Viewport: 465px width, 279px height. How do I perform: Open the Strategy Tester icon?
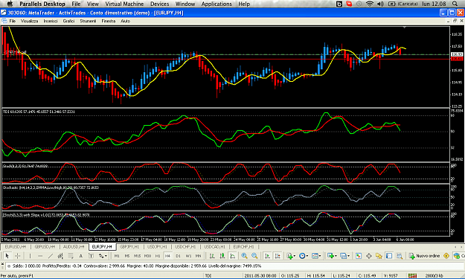point(400,256)
